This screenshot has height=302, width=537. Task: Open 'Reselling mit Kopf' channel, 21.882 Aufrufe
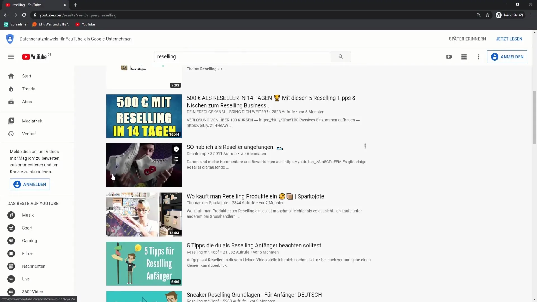pos(203,252)
